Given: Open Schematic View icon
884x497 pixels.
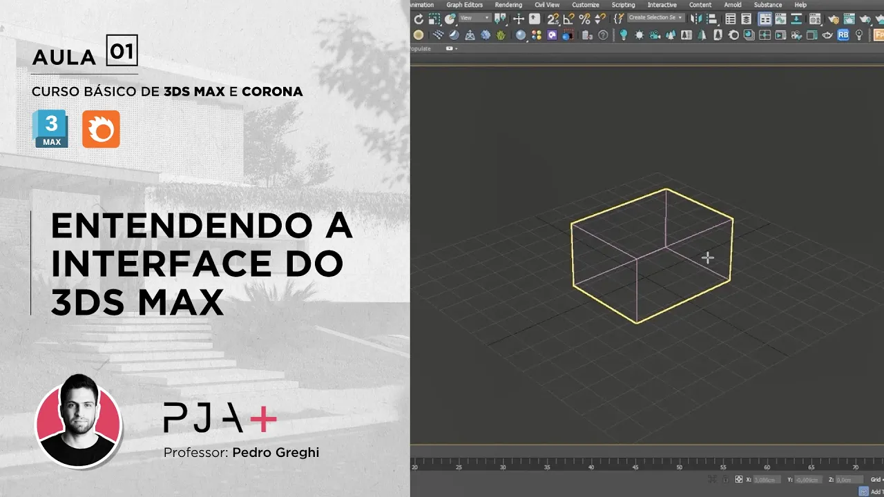Looking at the screenshot, I should point(796,19).
